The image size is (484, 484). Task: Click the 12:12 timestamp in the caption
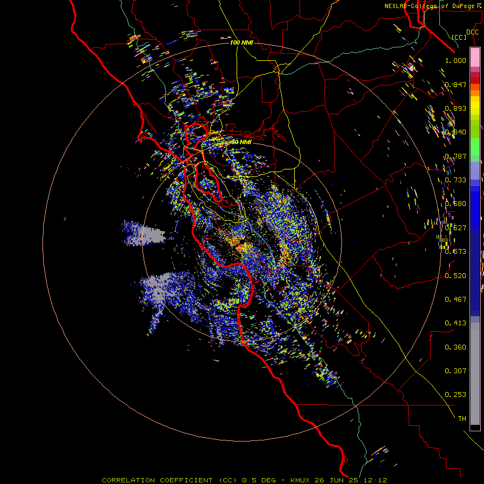(x=375, y=480)
